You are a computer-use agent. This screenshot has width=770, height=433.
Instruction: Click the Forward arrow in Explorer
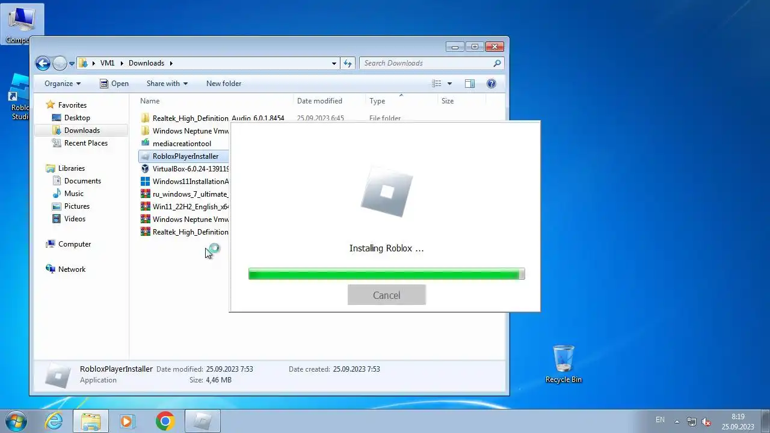[60, 63]
